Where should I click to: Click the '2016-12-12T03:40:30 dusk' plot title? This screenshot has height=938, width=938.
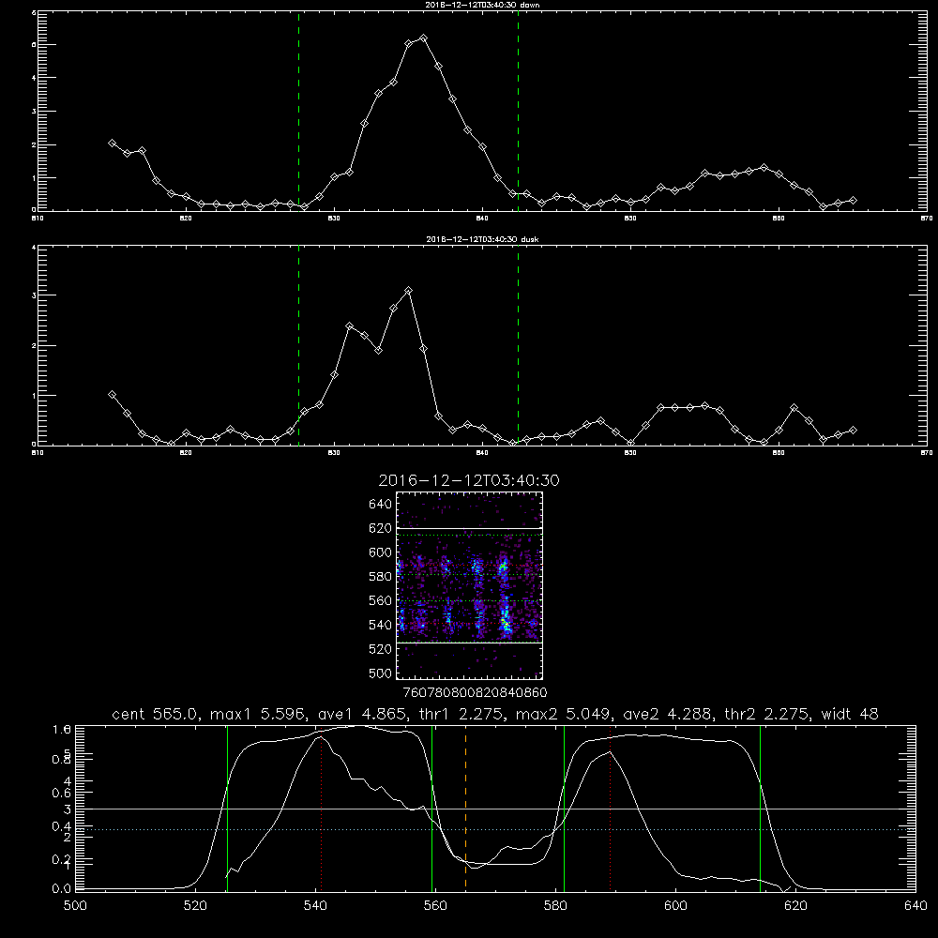click(x=482, y=239)
